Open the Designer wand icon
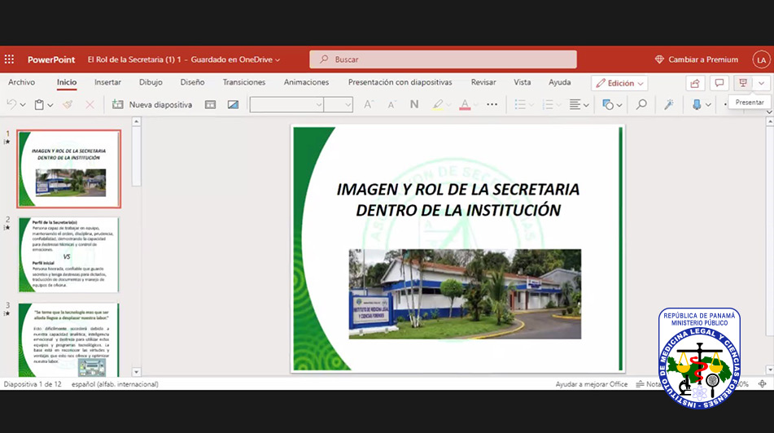This screenshot has width=774, height=433. pos(669,104)
